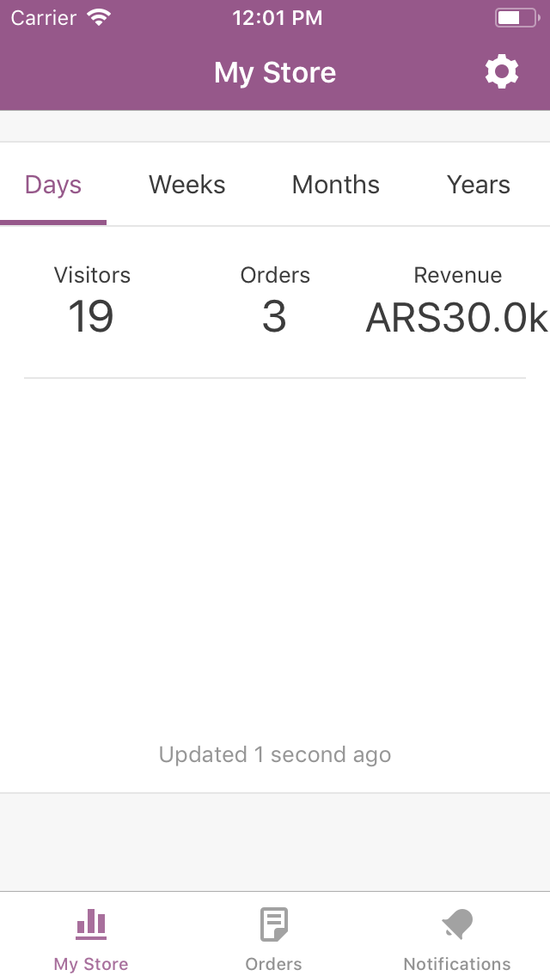Image resolution: width=550 pixels, height=976 pixels.
Task: Tap the My Store bar chart icon
Action: click(x=91, y=924)
